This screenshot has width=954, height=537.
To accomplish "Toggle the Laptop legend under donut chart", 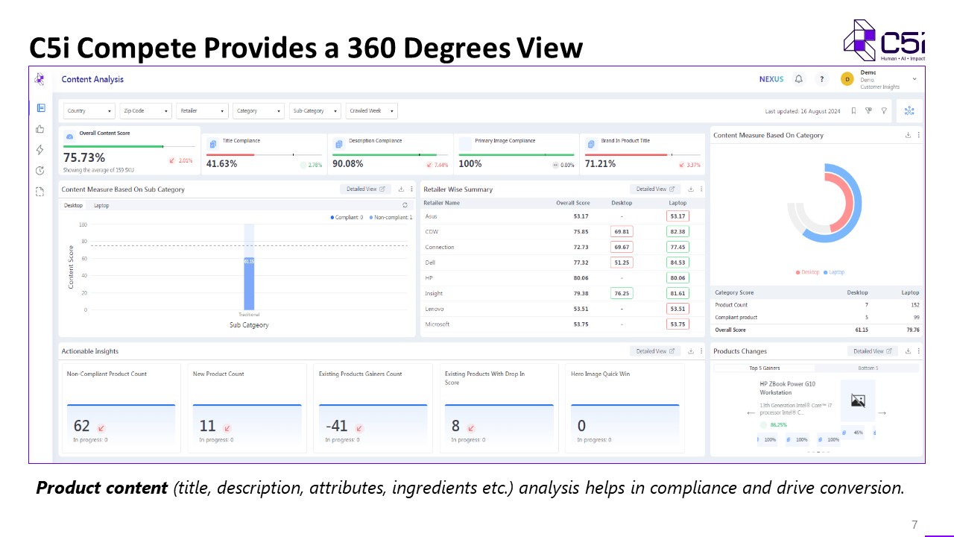I will (x=833, y=272).
